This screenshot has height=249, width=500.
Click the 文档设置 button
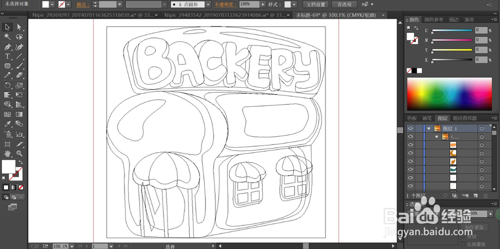(315, 4)
